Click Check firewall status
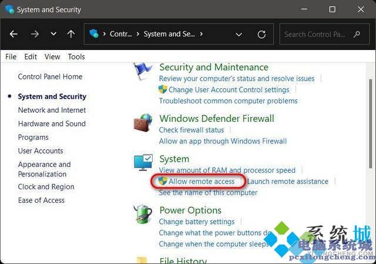Screen dimensions: 376x264 point(192,130)
